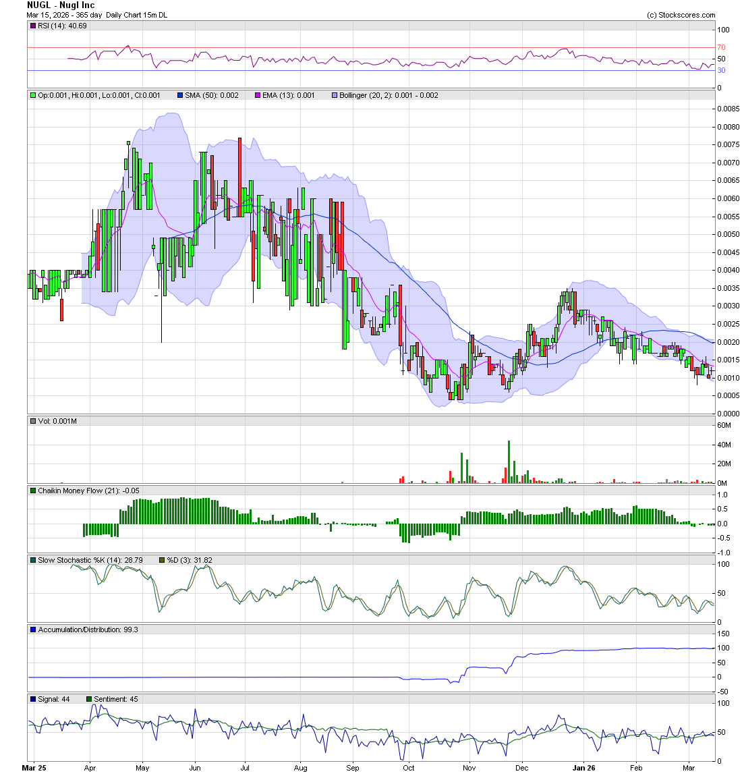Viewport: 742px width, 782px height.
Task: Click the Sentiment: 45 label
Action: [116, 699]
